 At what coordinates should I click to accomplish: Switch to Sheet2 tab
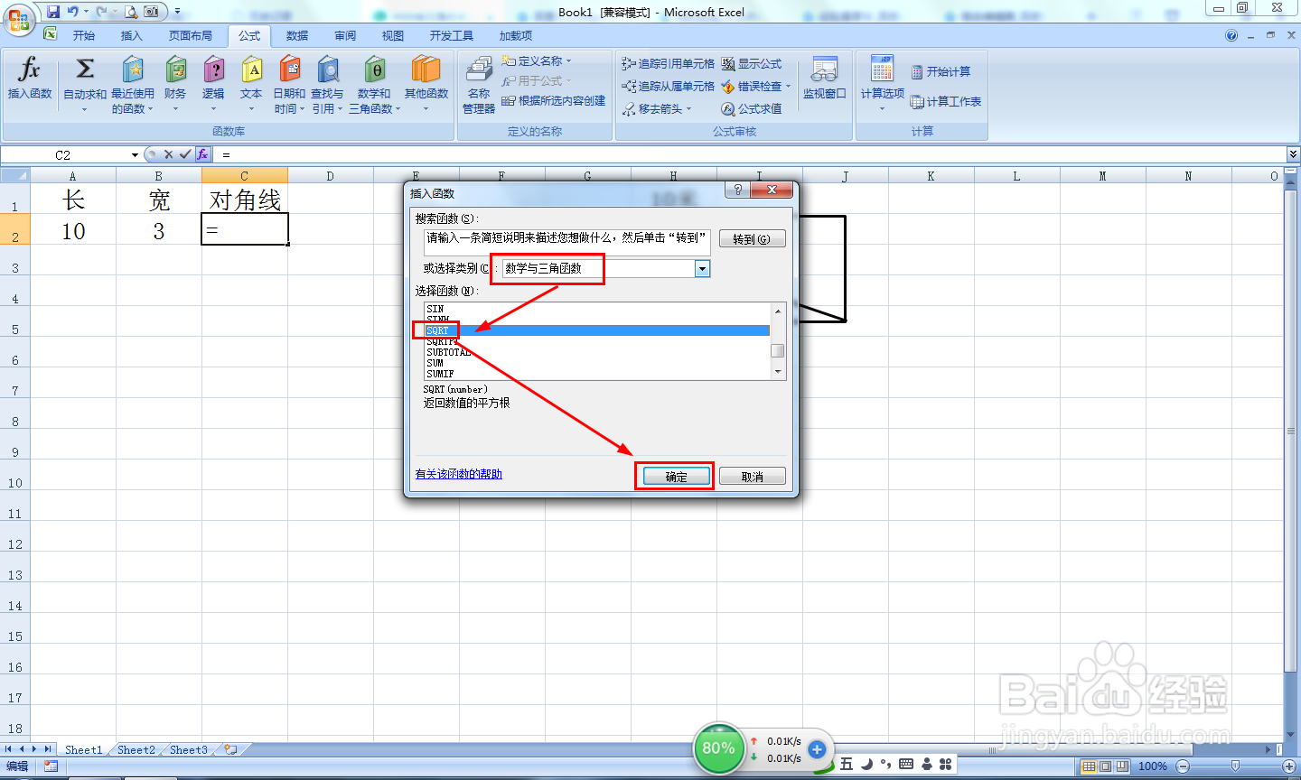tap(136, 749)
